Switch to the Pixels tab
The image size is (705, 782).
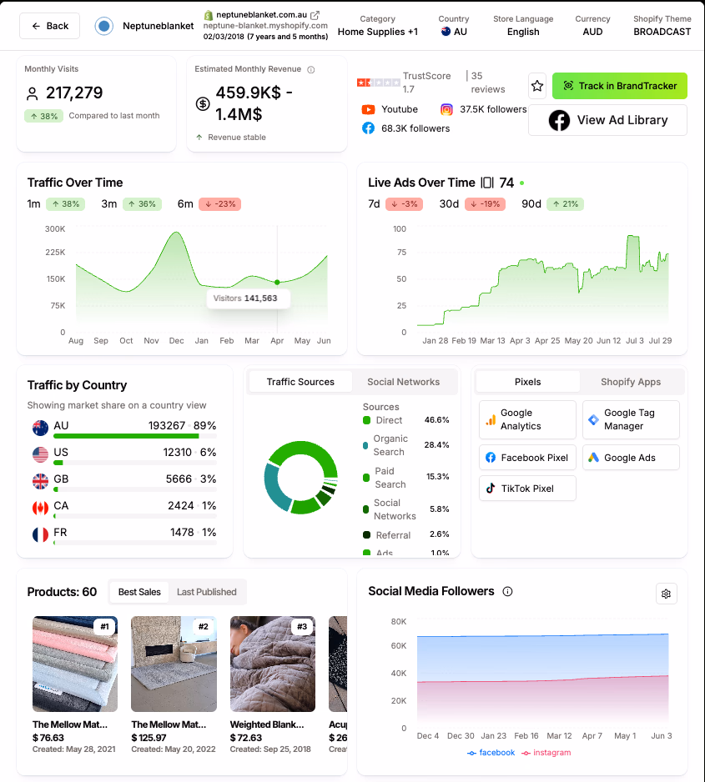click(528, 382)
